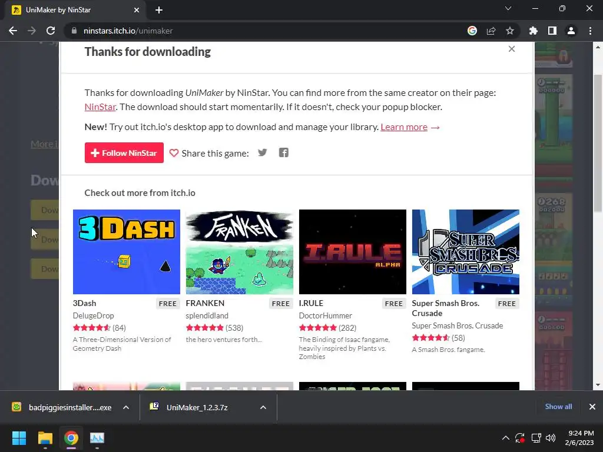The height and width of the screenshot is (452, 603).
Task: Close the downloads bar
Action: [592, 407]
